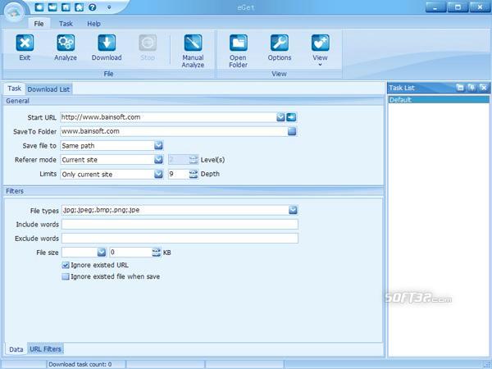Click the Start URL input field
492x369 pixels.
point(168,117)
